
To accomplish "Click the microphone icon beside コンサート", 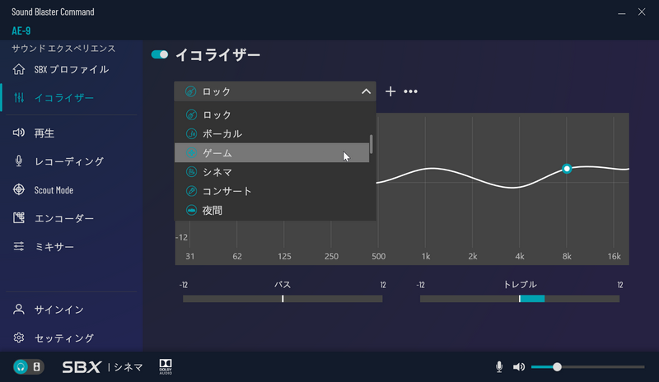I will point(191,191).
